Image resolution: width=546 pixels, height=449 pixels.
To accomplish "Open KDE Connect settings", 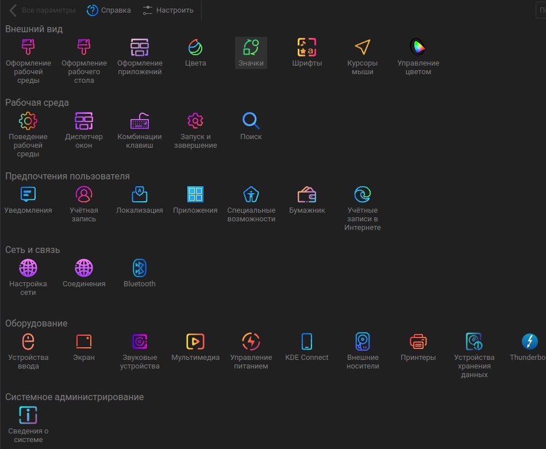I will point(307,347).
